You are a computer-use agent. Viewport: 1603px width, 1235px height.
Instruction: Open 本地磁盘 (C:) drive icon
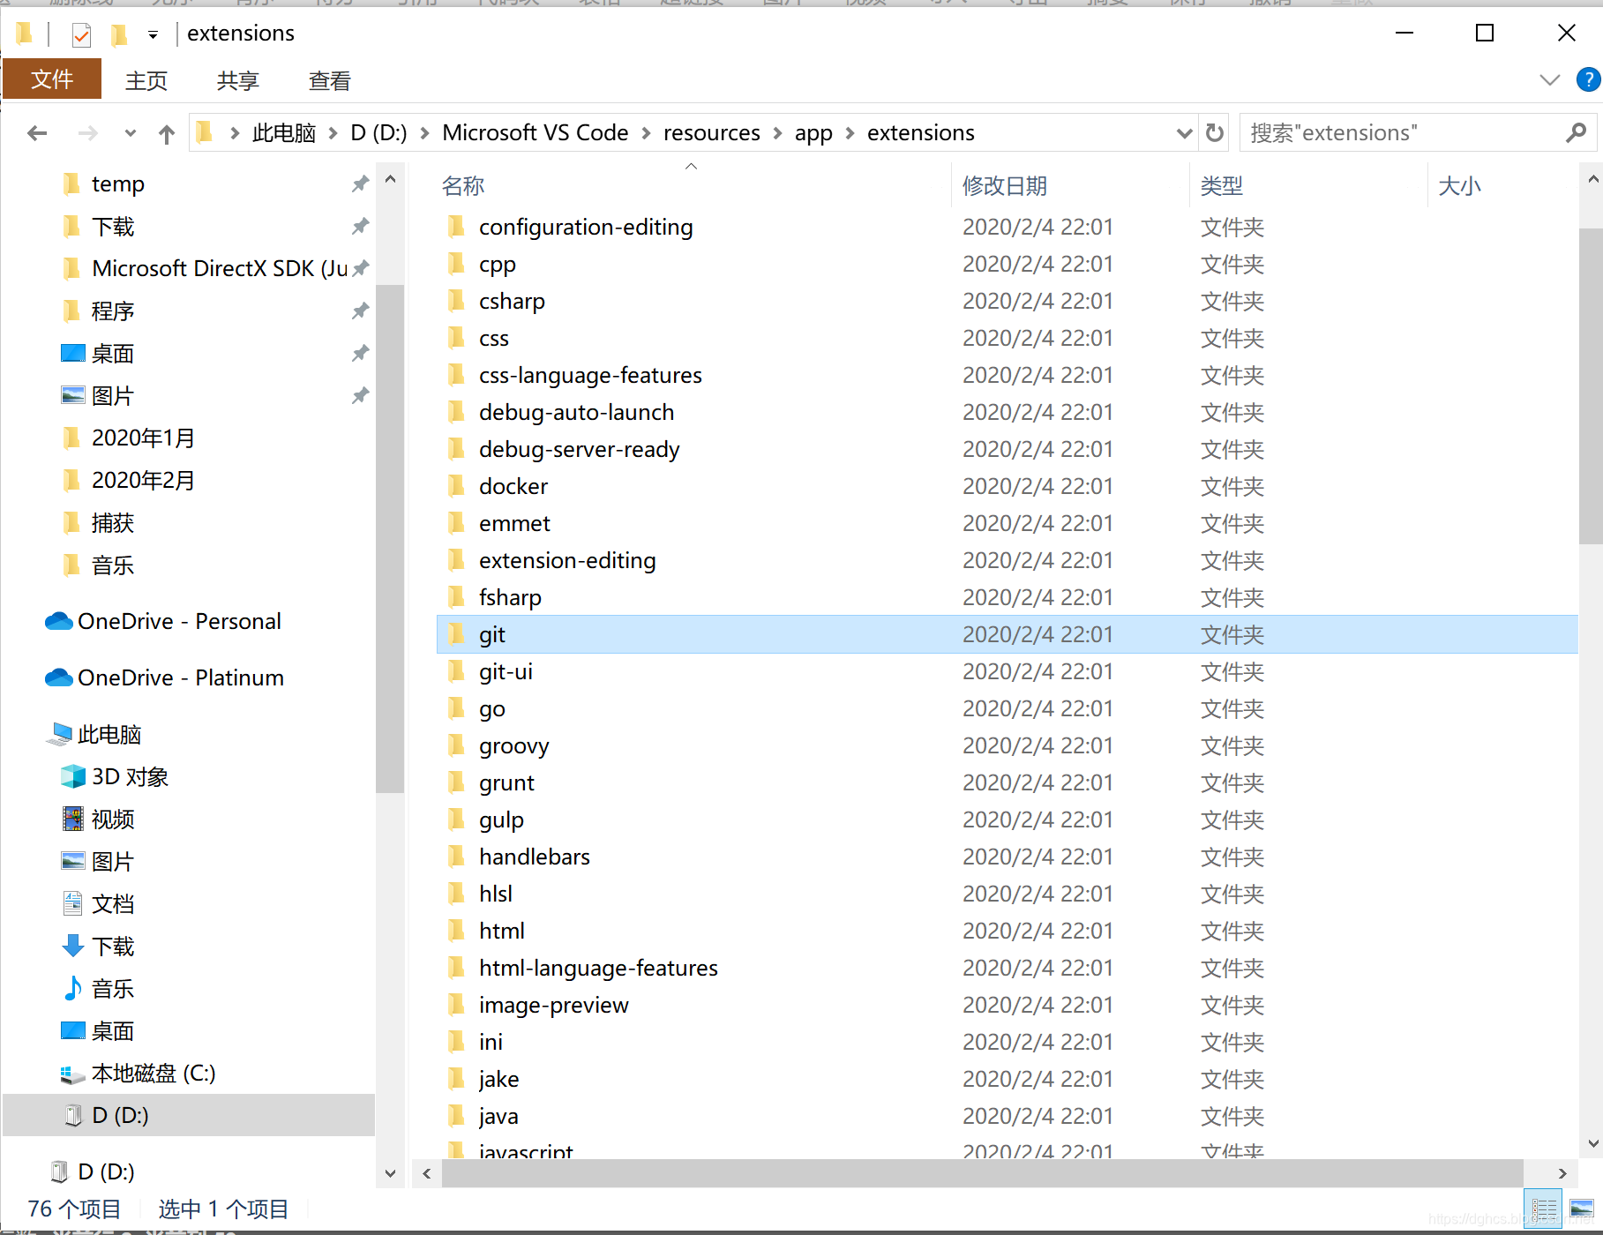(x=72, y=1074)
